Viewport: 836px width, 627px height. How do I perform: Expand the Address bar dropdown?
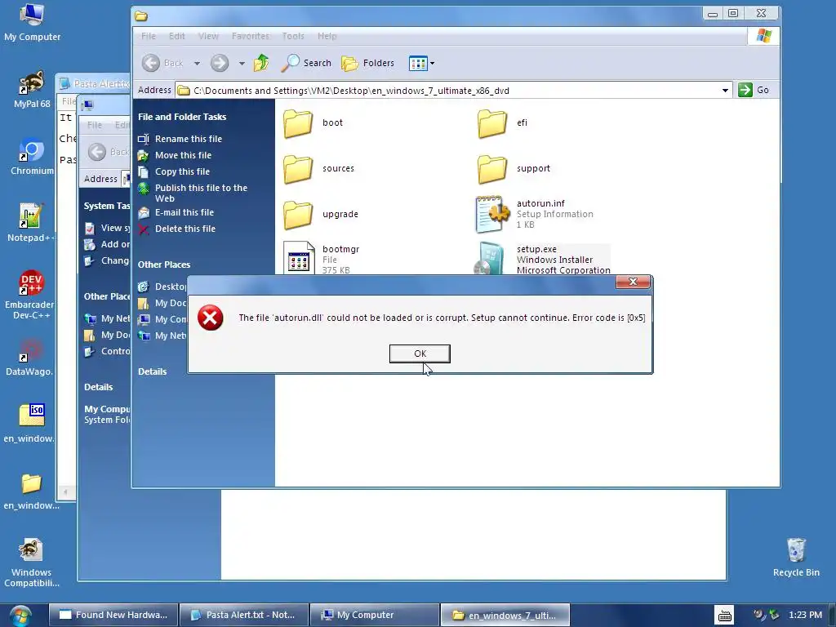click(725, 90)
